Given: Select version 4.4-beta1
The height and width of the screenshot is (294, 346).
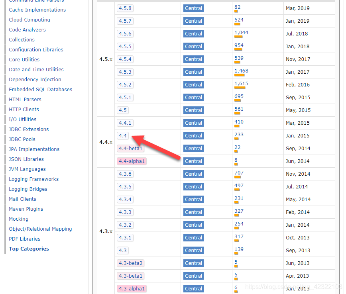Looking at the screenshot, I should (x=130, y=149).
